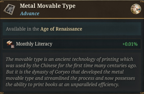Click the gold divider under the header
Viewport: 144px width, 94px height.
[x=72, y=18]
